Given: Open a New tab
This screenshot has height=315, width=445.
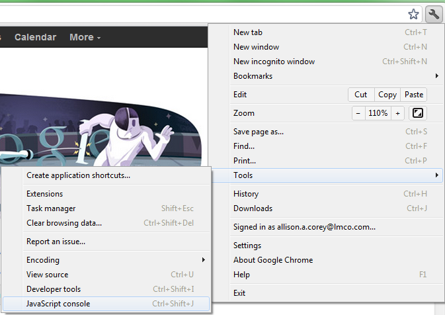Looking at the screenshot, I should (x=336, y=32).
